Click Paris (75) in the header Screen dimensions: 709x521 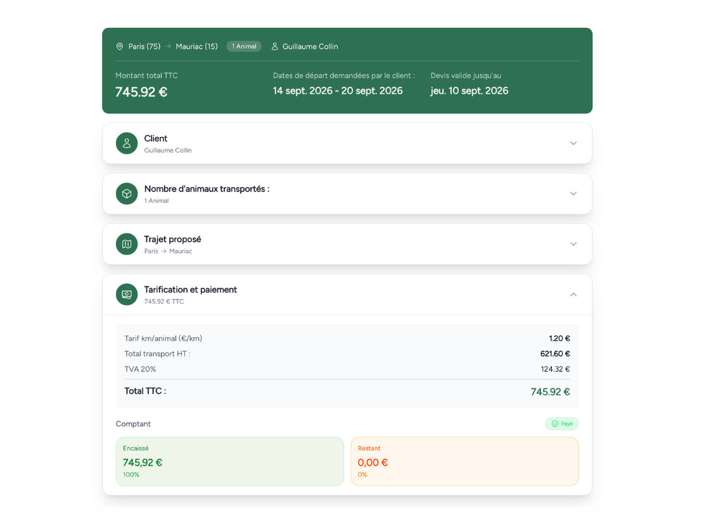tap(144, 46)
